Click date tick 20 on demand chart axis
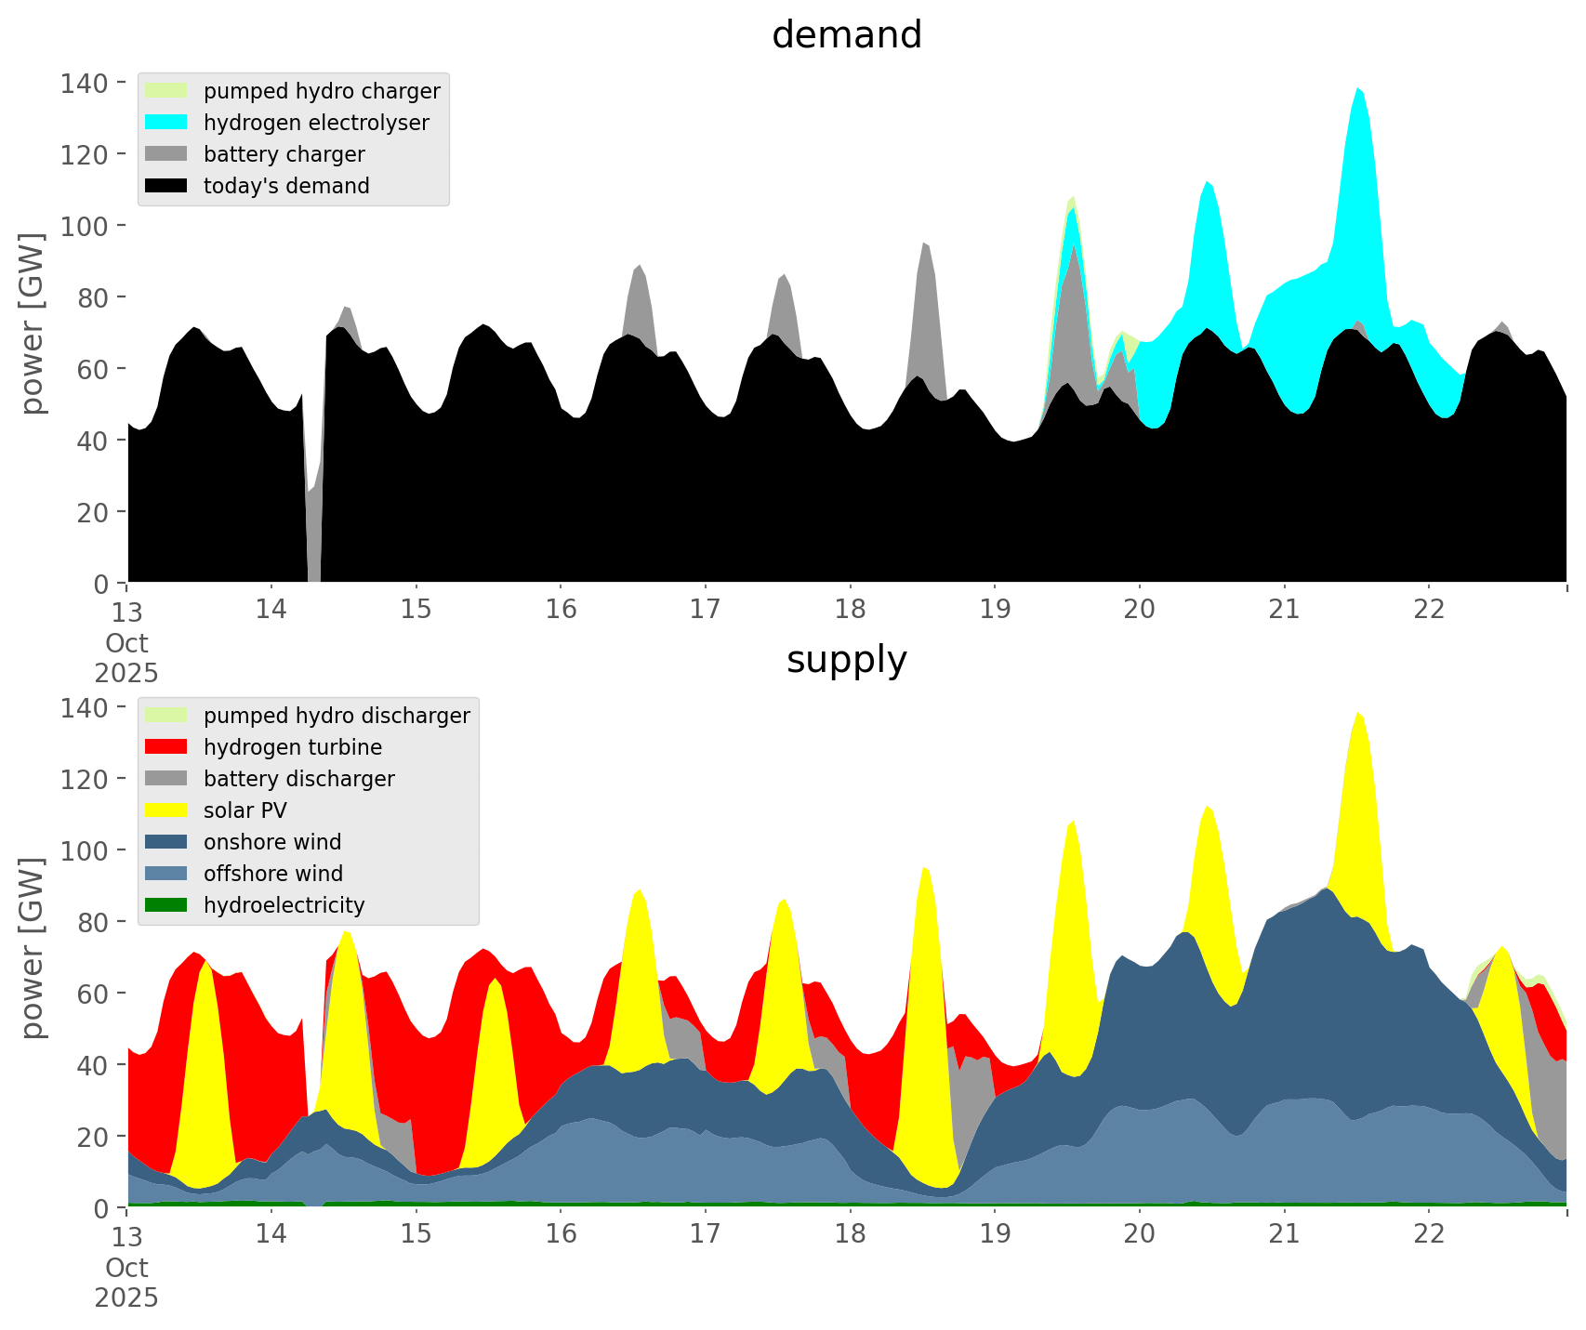1586x1330 pixels. 1139,610
